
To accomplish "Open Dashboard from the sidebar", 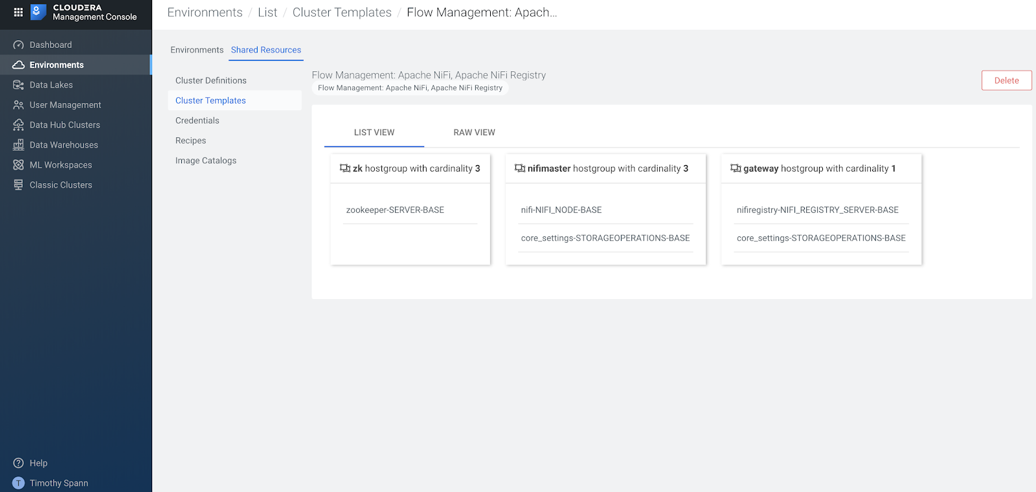I will tap(76, 45).
